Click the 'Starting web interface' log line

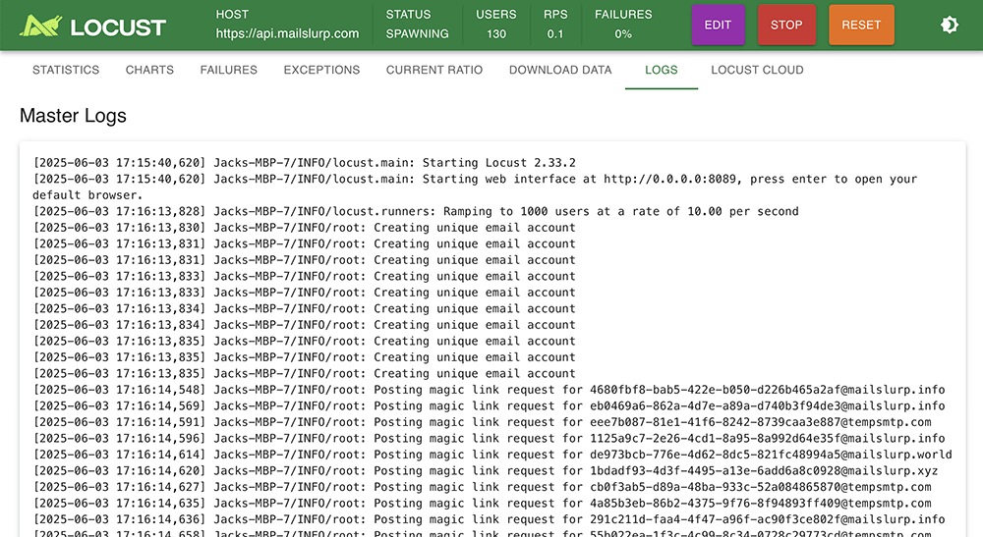[475, 188]
